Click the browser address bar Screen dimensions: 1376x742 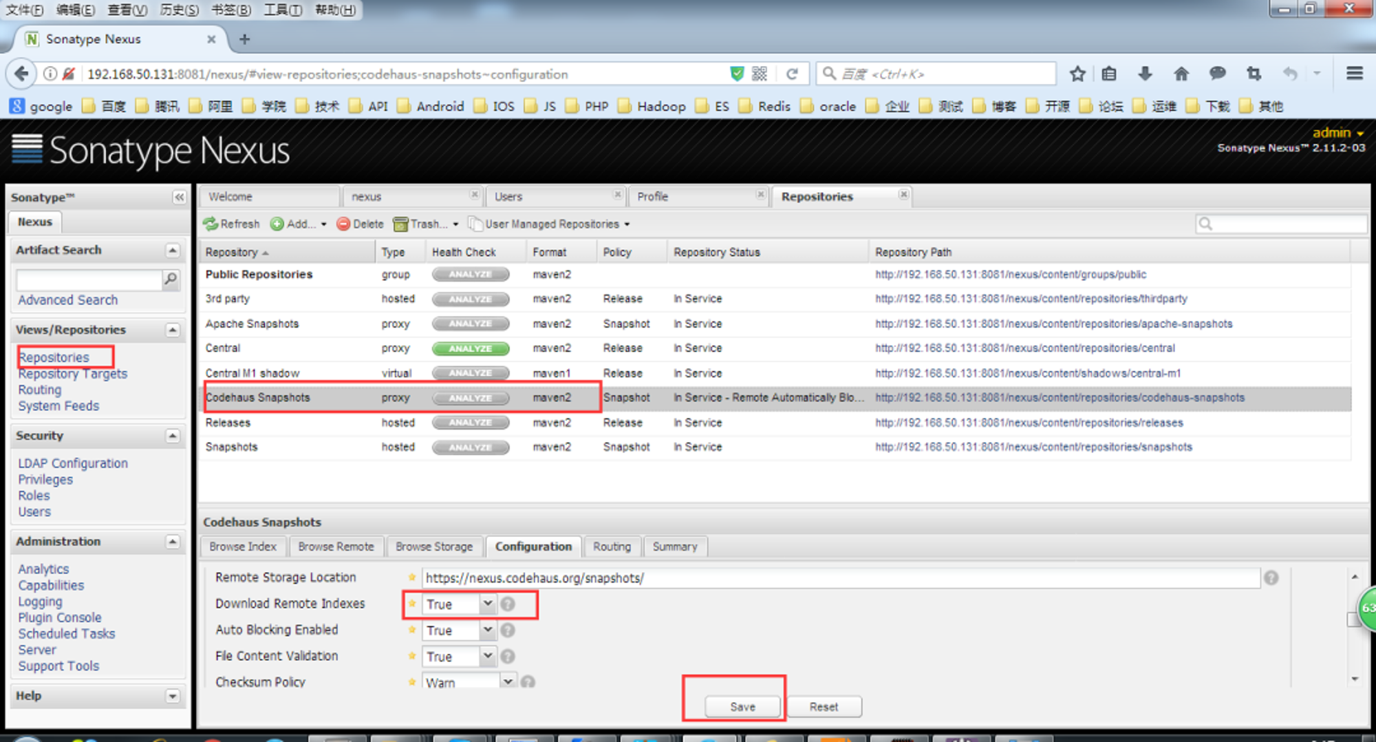coord(406,74)
